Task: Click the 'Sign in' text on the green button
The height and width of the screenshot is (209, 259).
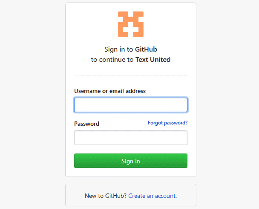Action: (x=131, y=161)
